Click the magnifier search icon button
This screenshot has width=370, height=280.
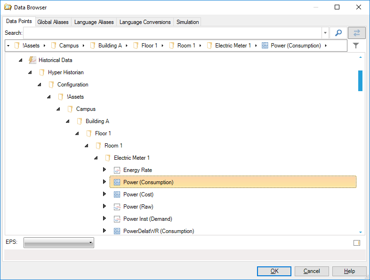[x=338, y=33]
